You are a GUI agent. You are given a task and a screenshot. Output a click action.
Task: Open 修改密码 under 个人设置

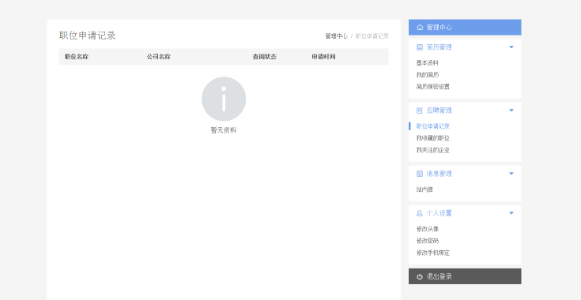tap(427, 241)
